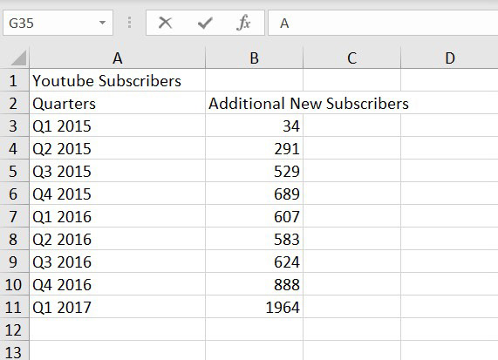Select row 8 header

14,239
